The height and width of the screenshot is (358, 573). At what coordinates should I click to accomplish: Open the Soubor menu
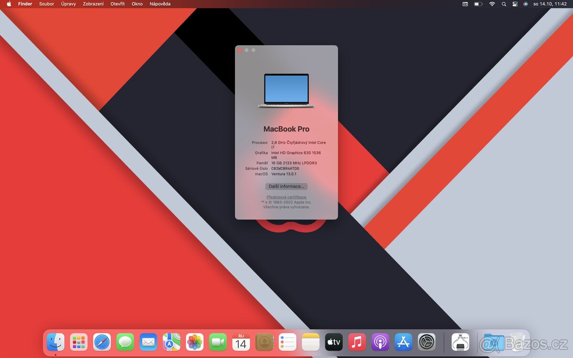tap(46, 4)
